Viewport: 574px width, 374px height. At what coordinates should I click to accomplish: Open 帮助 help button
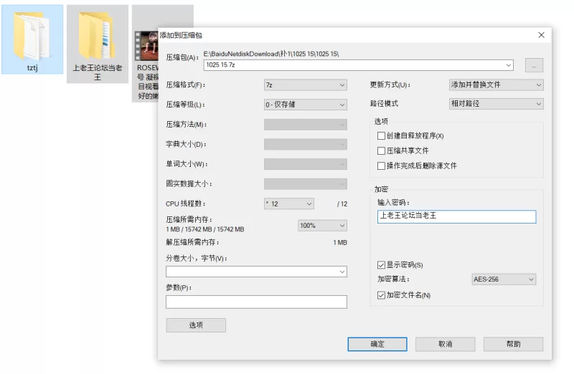click(x=513, y=344)
